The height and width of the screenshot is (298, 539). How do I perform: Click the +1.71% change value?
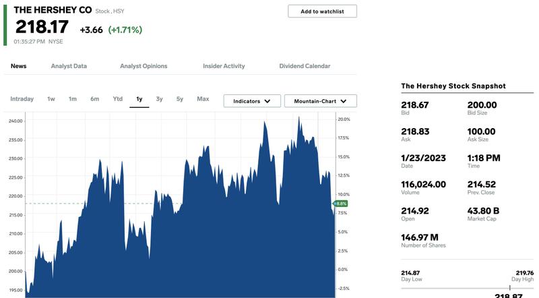point(125,30)
